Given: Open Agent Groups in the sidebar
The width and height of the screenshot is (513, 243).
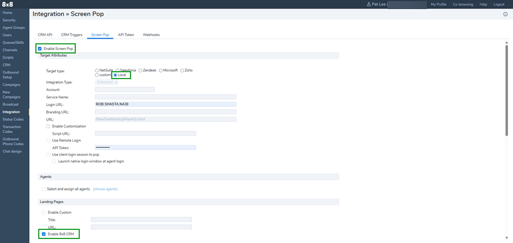Looking at the screenshot, I should (14, 27).
